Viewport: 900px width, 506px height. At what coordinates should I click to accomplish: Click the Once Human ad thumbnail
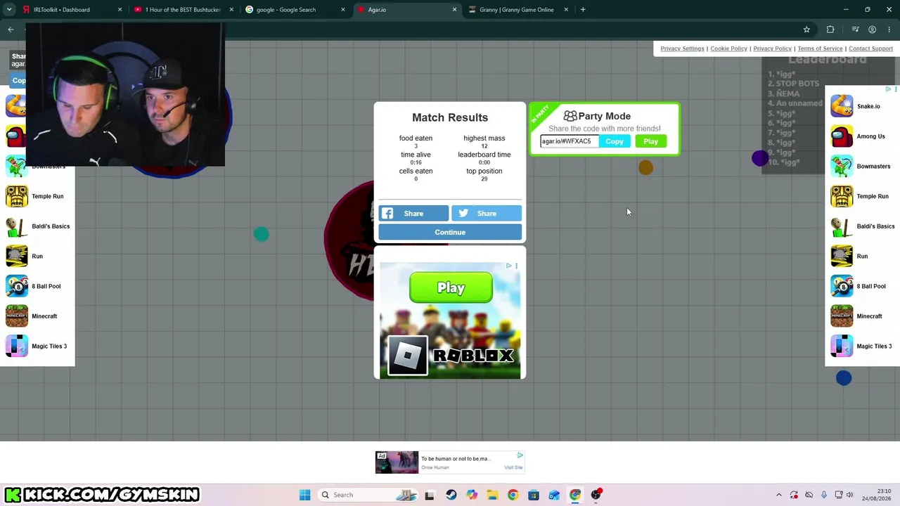397,462
